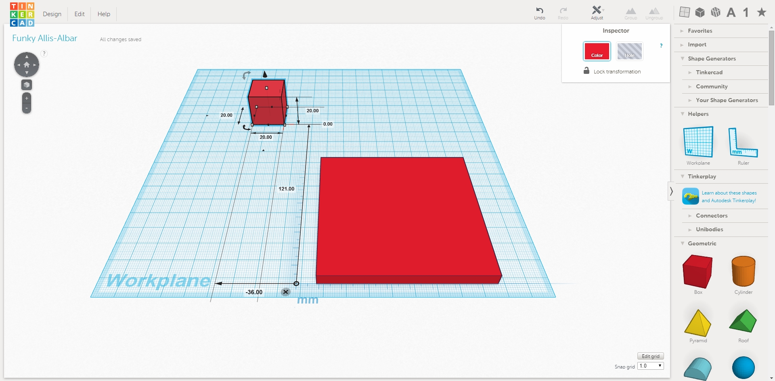Zoom in with the plus button
This screenshot has height=381, width=775.
[27, 98]
